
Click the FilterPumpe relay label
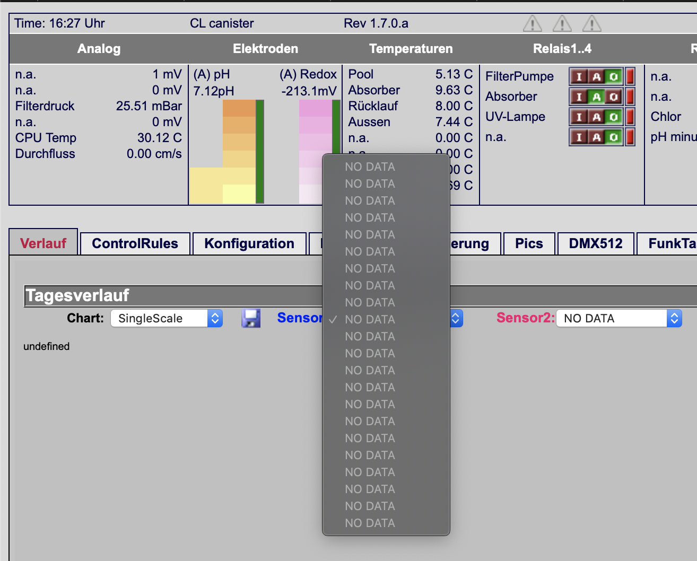click(x=519, y=76)
